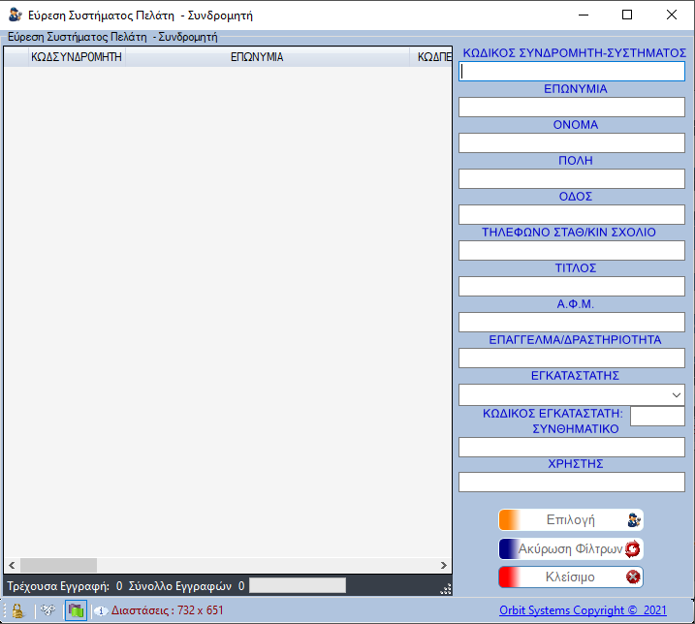The width and height of the screenshot is (695, 624).
Task: Click the right arrow of the horizontal scrollbar
Action: (x=444, y=566)
